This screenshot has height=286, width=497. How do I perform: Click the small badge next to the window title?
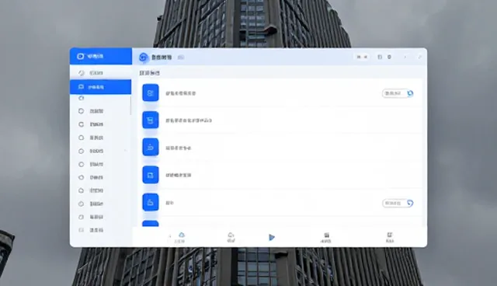[181, 58]
